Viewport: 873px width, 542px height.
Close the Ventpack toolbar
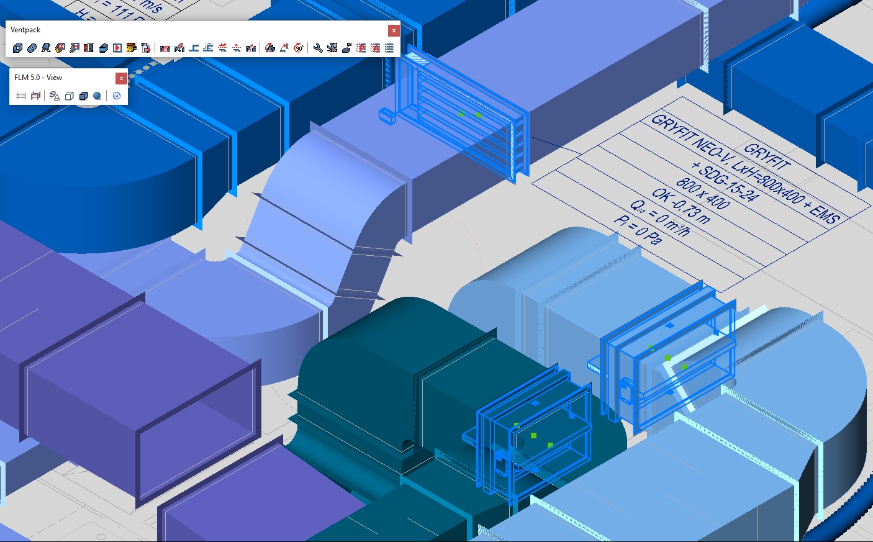coord(394,30)
